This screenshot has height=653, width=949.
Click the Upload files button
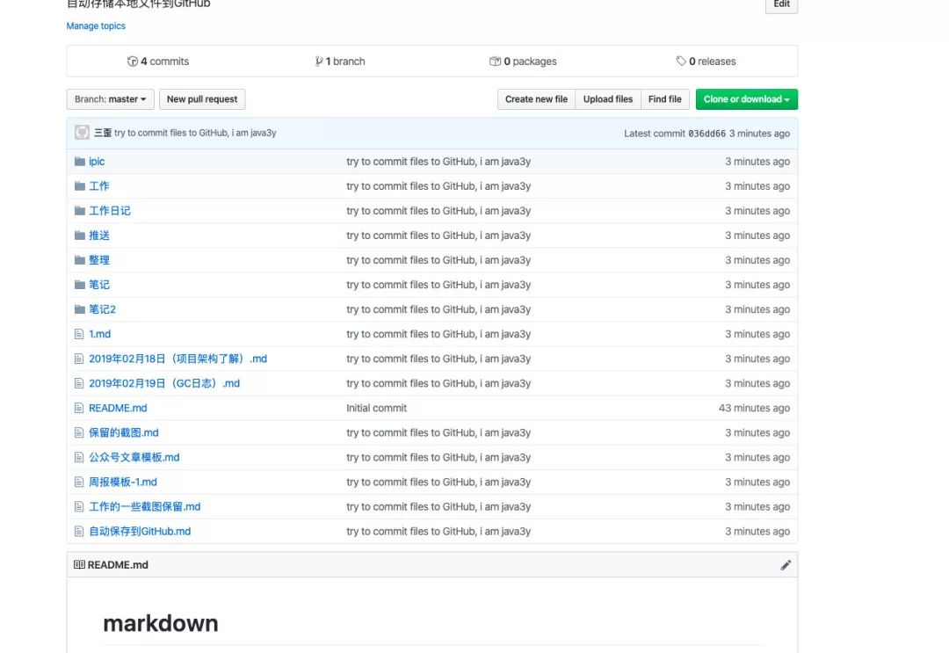pos(608,99)
